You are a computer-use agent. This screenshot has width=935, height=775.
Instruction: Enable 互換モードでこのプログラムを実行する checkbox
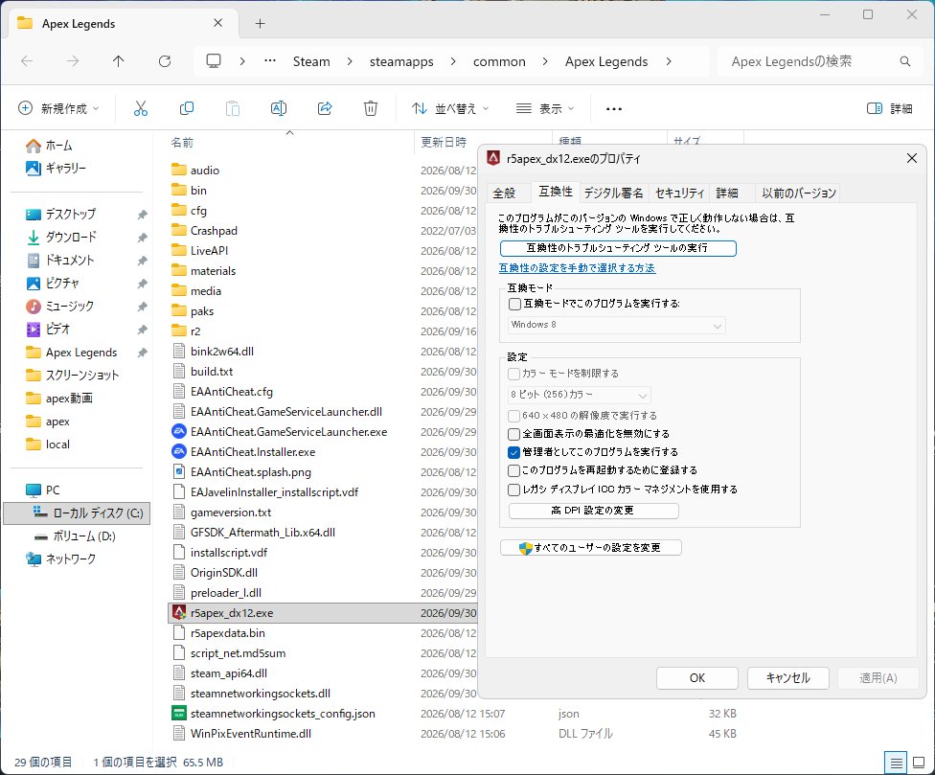coord(514,304)
